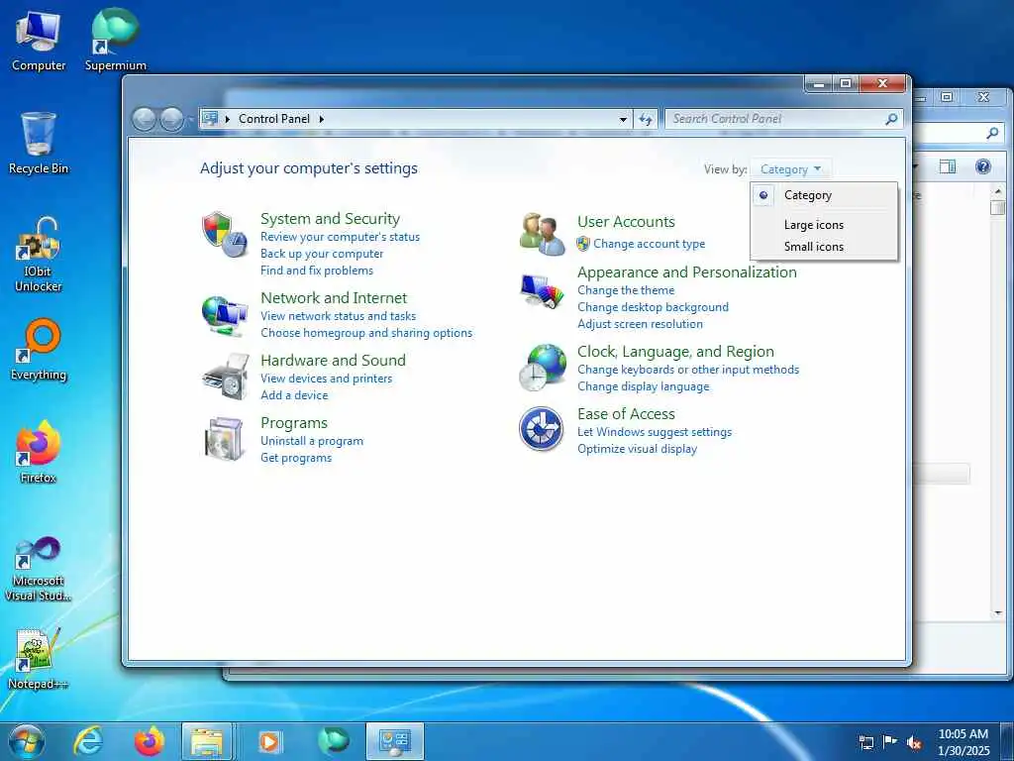Click Change the theme link
The height and width of the screenshot is (761, 1014).
(x=626, y=290)
